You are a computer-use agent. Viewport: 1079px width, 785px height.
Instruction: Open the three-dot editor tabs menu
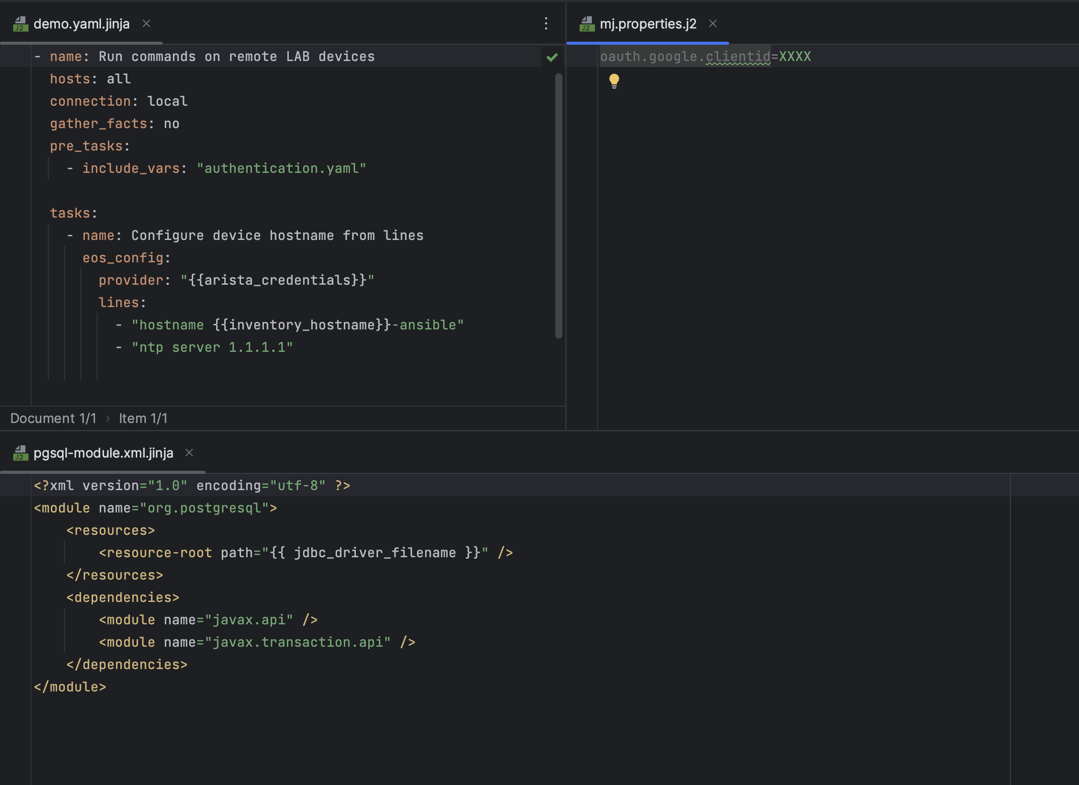[x=546, y=23]
